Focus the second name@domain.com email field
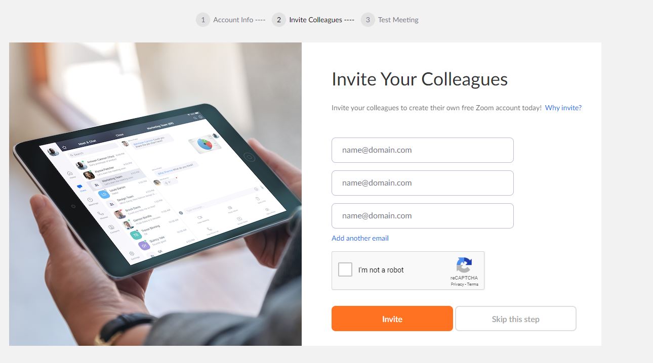 [423, 183]
